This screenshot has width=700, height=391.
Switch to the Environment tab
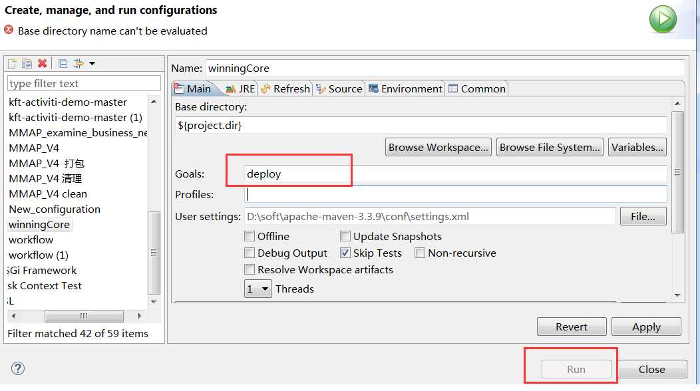pos(405,89)
